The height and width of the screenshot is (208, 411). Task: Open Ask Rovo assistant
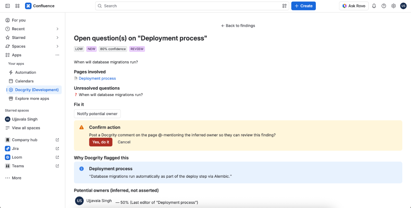point(354,6)
